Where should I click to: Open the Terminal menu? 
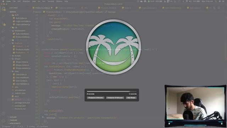pos(51,1)
